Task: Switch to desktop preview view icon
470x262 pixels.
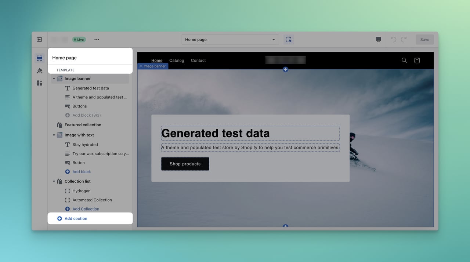Action: [x=379, y=40]
